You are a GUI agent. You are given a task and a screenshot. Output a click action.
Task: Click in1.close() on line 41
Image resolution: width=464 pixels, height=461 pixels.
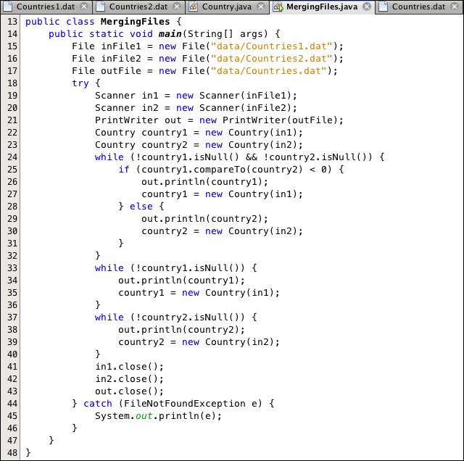(x=129, y=367)
